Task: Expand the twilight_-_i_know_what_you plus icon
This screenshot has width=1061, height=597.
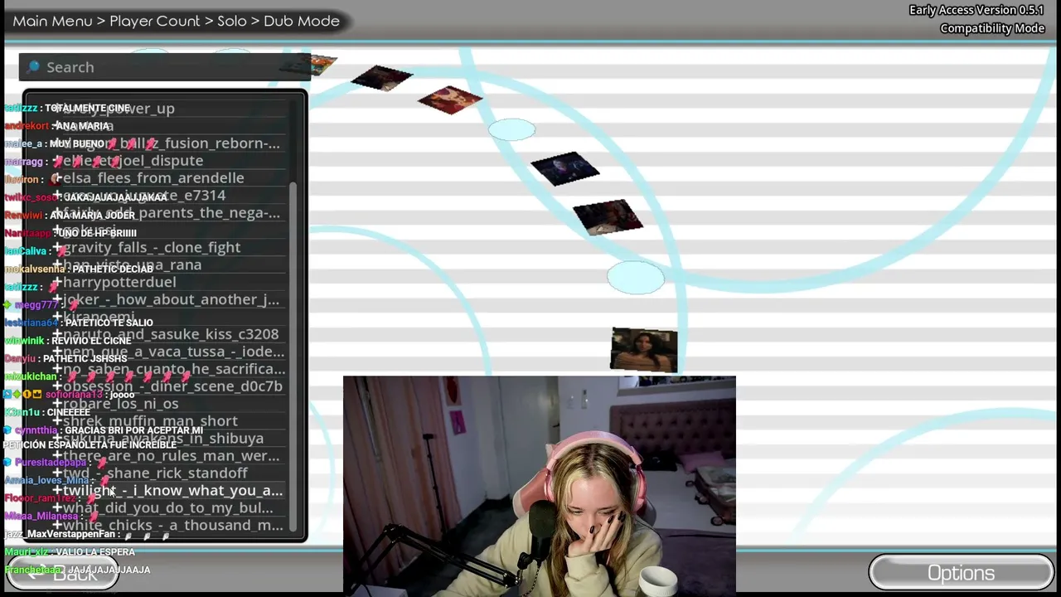Action: (x=57, y=491)
